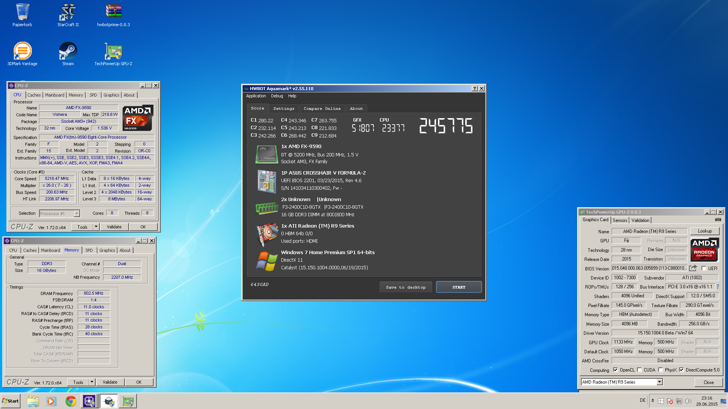728x409 pixels.
Task: Open the Tools dropdown arrow in lower CPU-Z
Action: (92, 382)
